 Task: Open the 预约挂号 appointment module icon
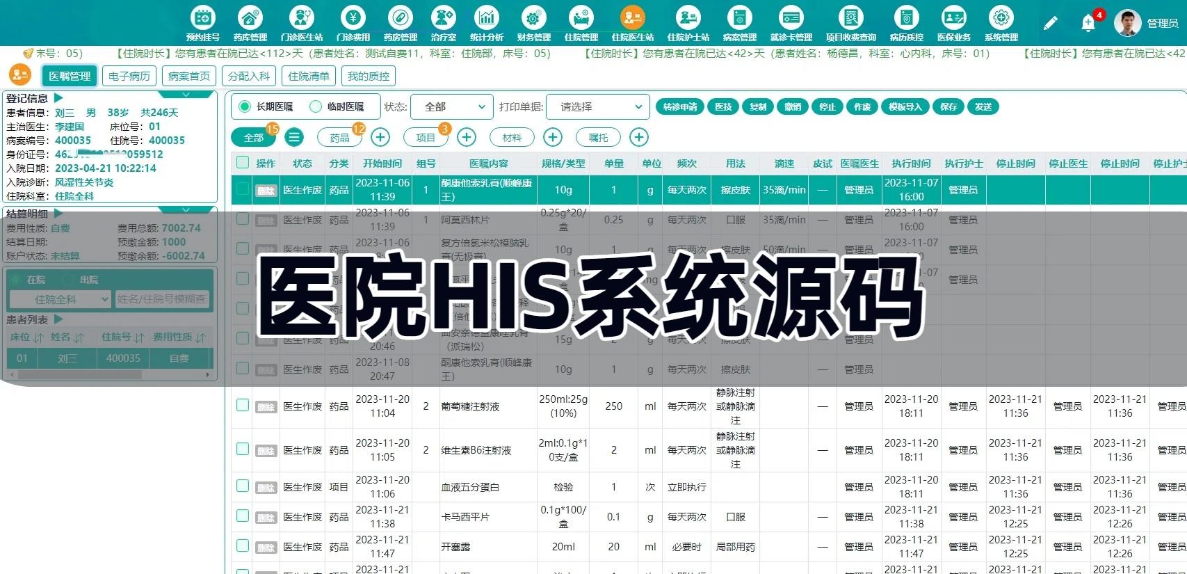202,18
